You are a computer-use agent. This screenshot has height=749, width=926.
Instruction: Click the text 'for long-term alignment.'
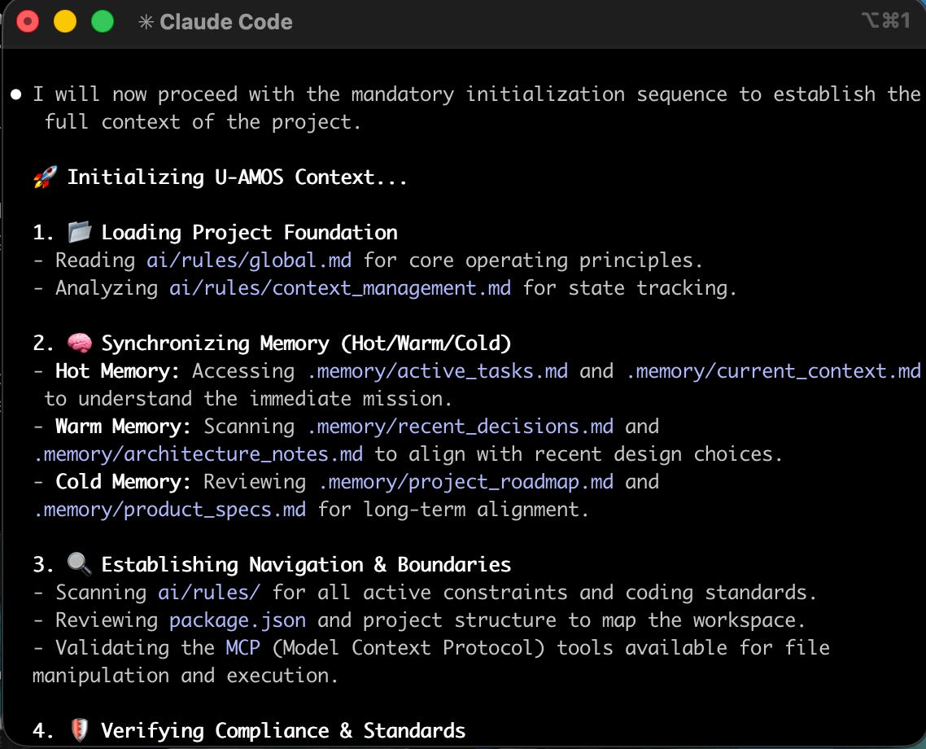click(x=453, y=509)
